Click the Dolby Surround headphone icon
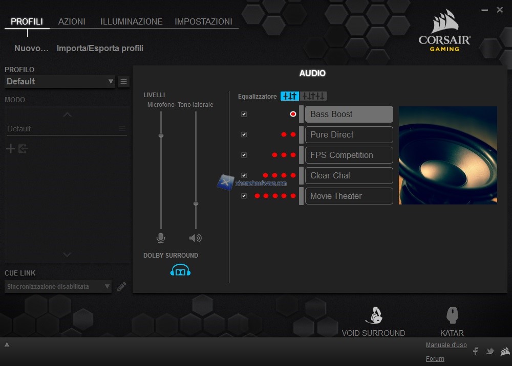Image resolution: width=512 pixels, height=366 pixels. (x=180, y=270)
